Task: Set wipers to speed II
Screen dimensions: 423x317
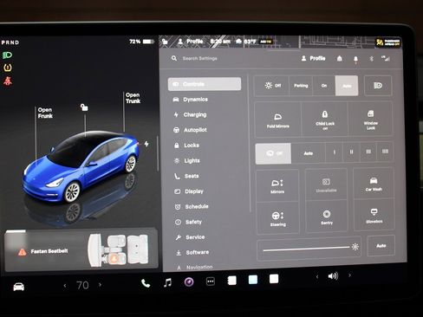Action: click(x=351, y=152)
